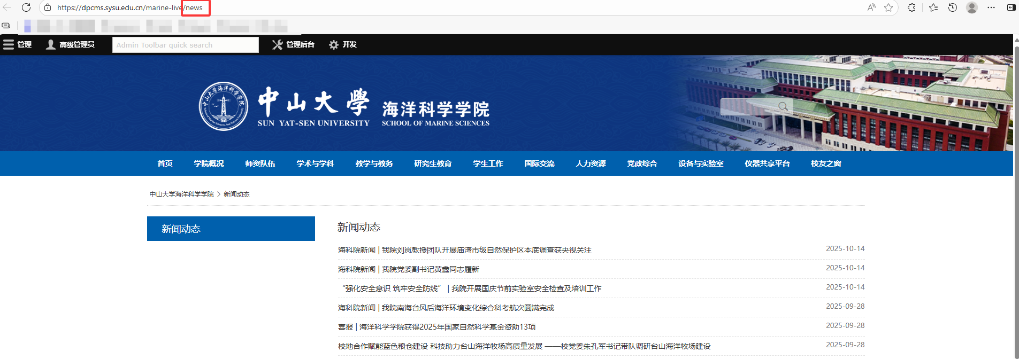Open browser Settings and more ellipsis menu

tap(991, 7)
